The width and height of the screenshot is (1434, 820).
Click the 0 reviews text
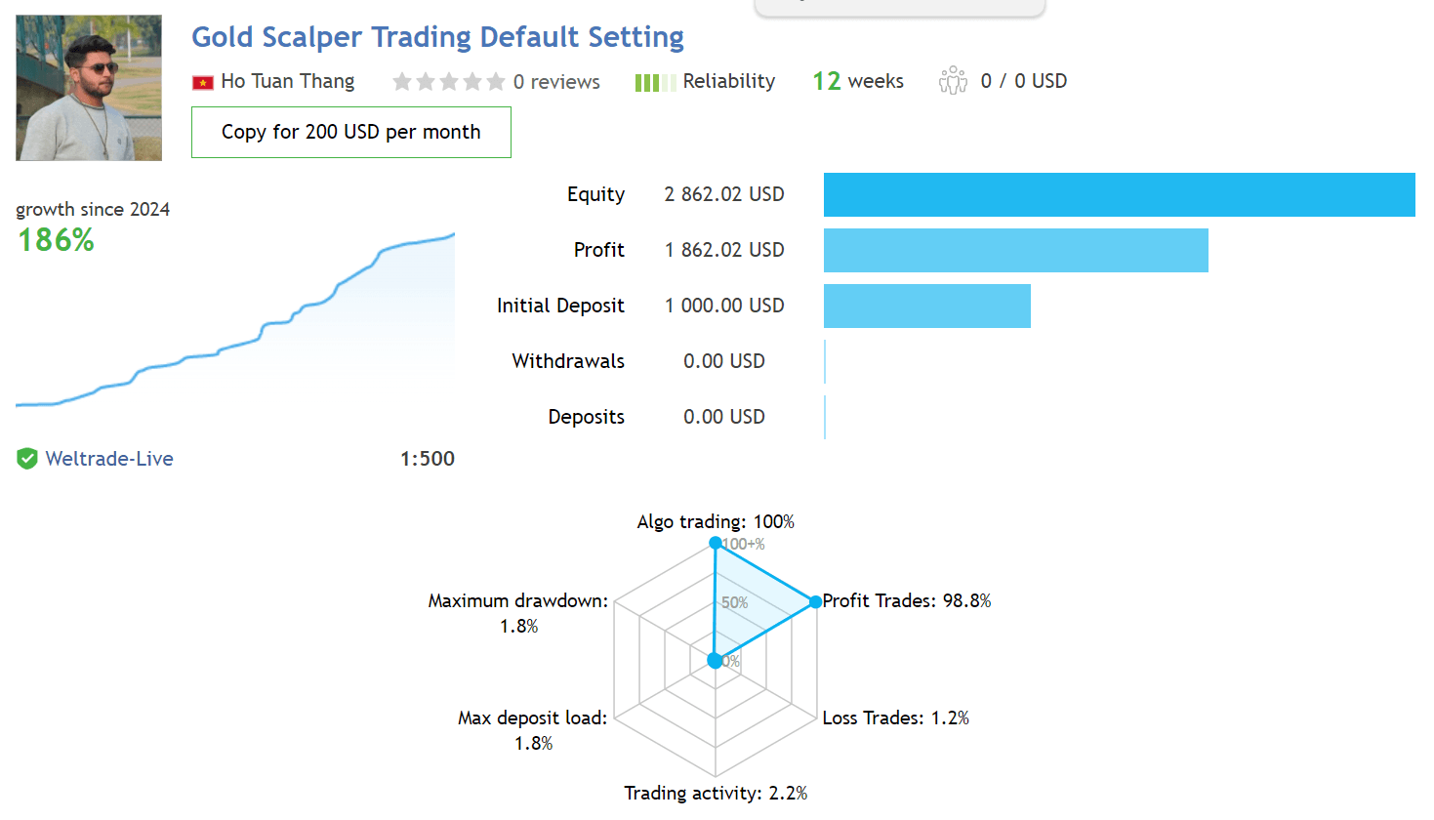coord(556,82)
